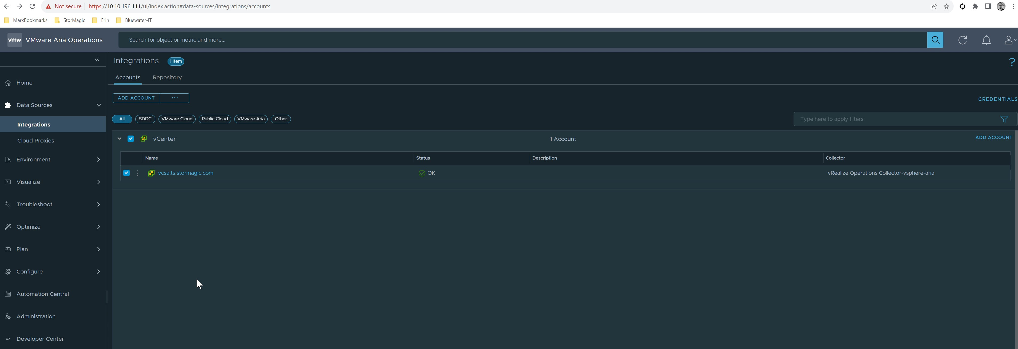The height and width of the screenshot is (349, 1018).
Task: Expand the Optimize menu section
Action: [98, 227]
